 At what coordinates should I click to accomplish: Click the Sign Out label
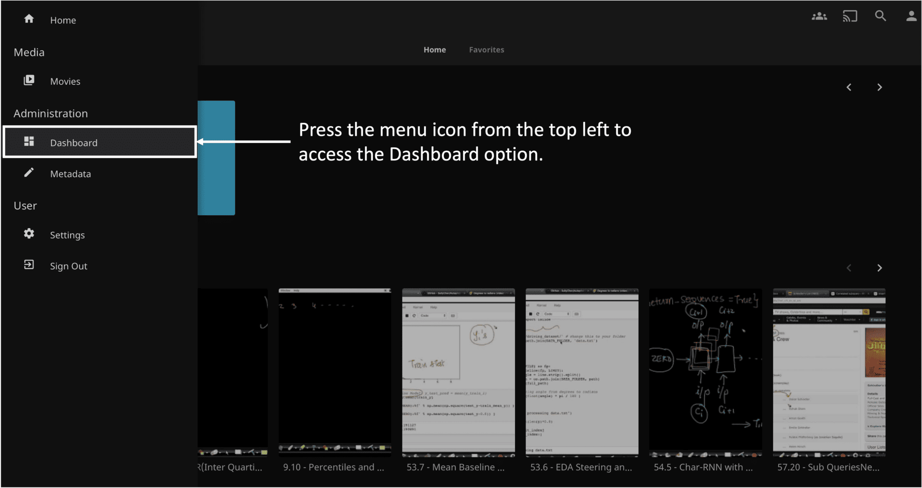coord(68,266)
